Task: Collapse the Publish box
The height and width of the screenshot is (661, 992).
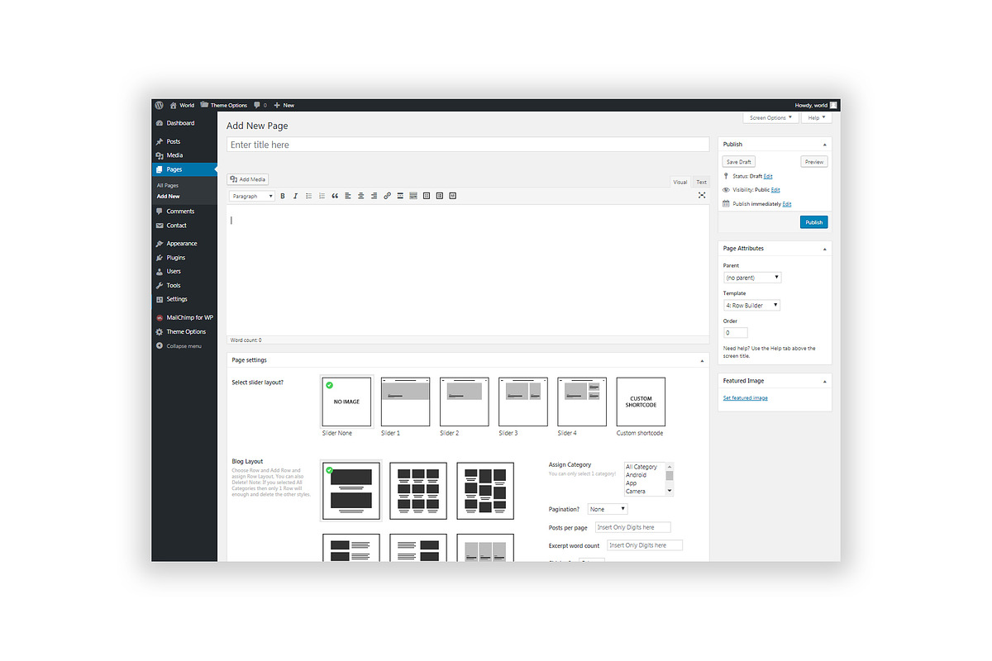Action: click(824, 145)
